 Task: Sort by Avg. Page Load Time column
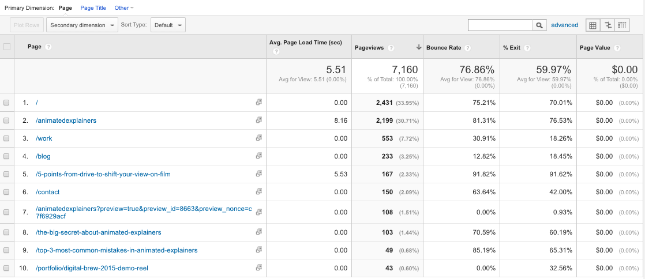305,43
